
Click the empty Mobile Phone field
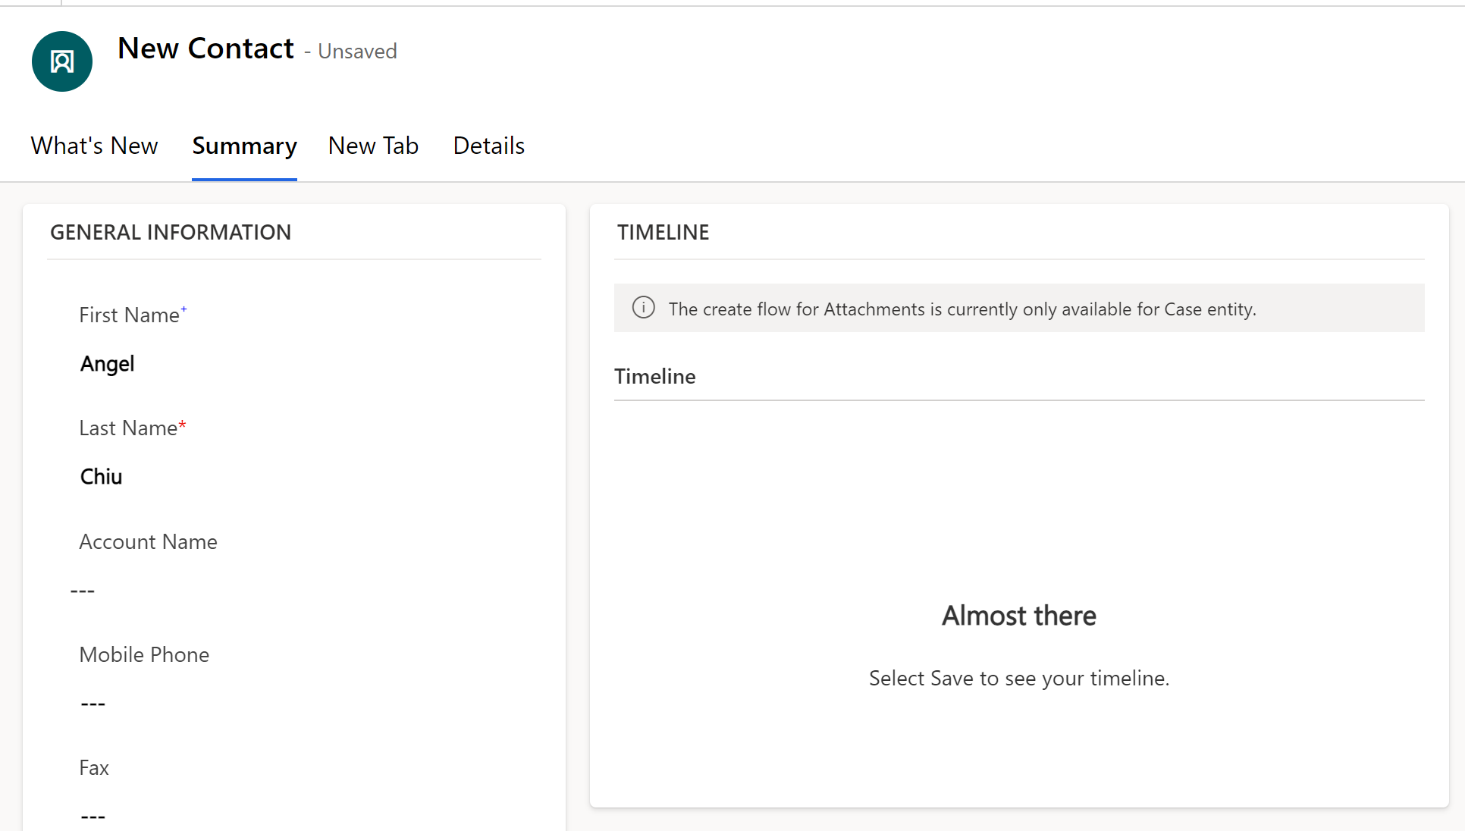tap(93, 704)
